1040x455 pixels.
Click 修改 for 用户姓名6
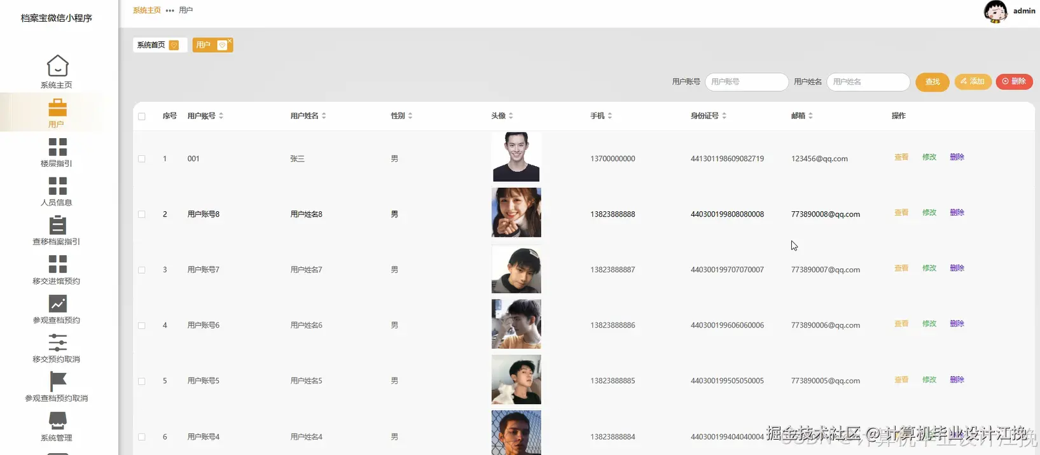tap(929, 324)
